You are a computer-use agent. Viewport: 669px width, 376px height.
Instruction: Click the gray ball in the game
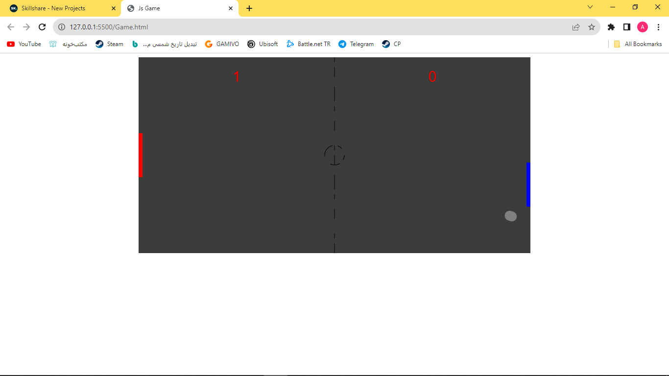(511, 216)
